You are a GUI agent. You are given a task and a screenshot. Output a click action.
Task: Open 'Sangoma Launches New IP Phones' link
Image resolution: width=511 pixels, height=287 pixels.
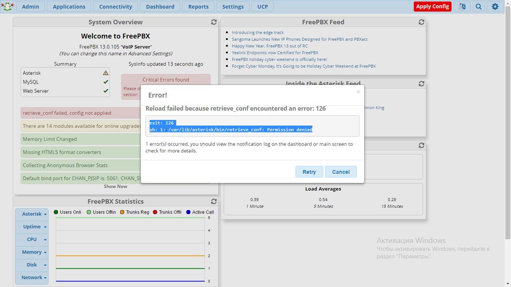click(x=300, y=39)
